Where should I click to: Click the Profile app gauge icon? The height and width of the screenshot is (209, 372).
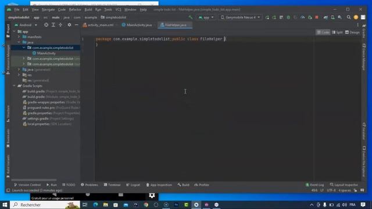pyautogui.click(x=302, y=17)
